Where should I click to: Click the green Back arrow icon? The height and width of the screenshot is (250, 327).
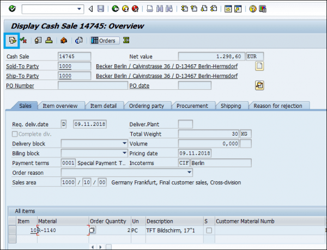pos(116,9)
